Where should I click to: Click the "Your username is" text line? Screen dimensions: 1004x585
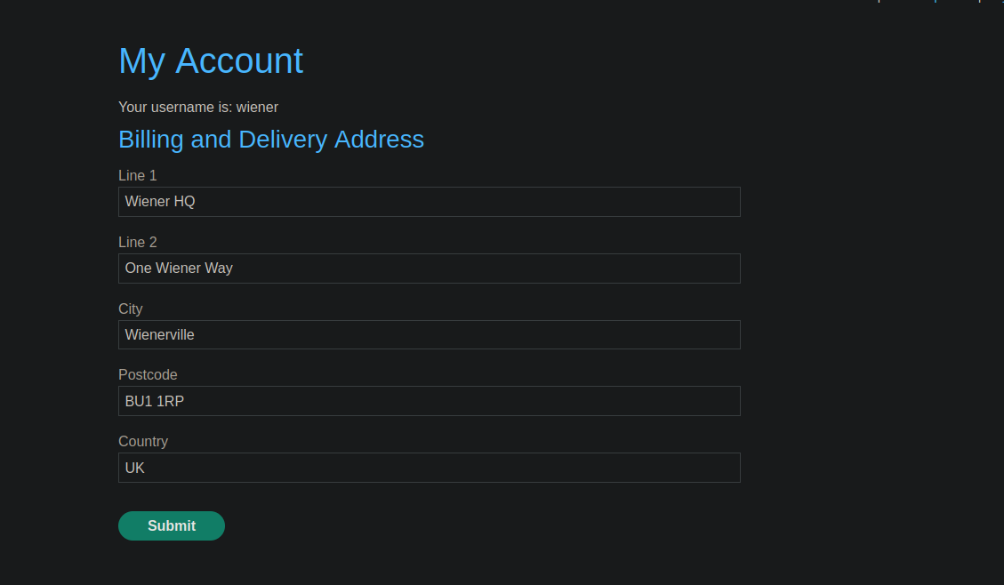[x=176, y=108]
